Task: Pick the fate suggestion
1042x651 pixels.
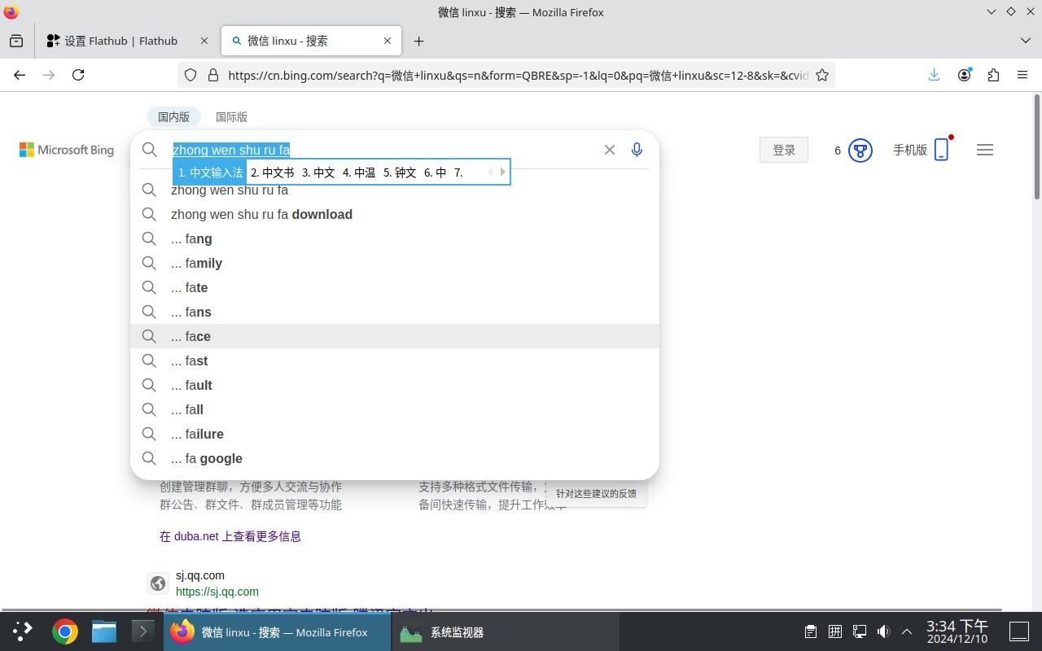Action: point(395,287)
